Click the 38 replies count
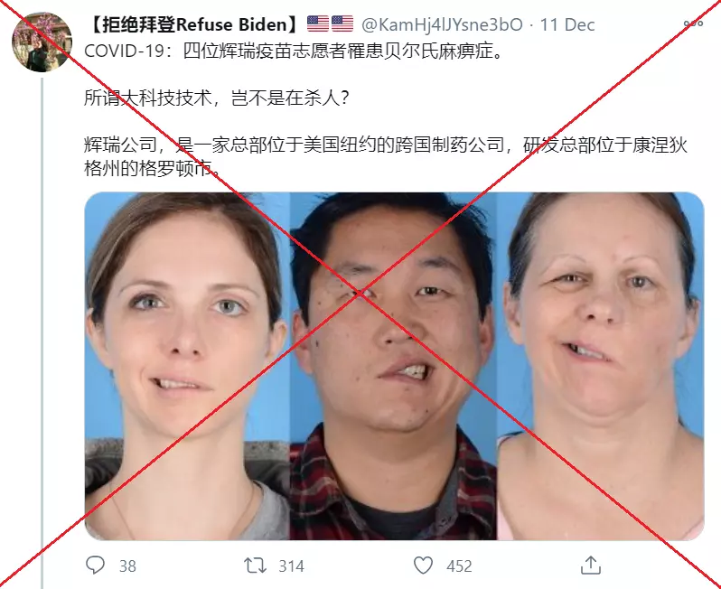Screen dimensions: 721x589 pyautogui.click(x=127, y=566)
